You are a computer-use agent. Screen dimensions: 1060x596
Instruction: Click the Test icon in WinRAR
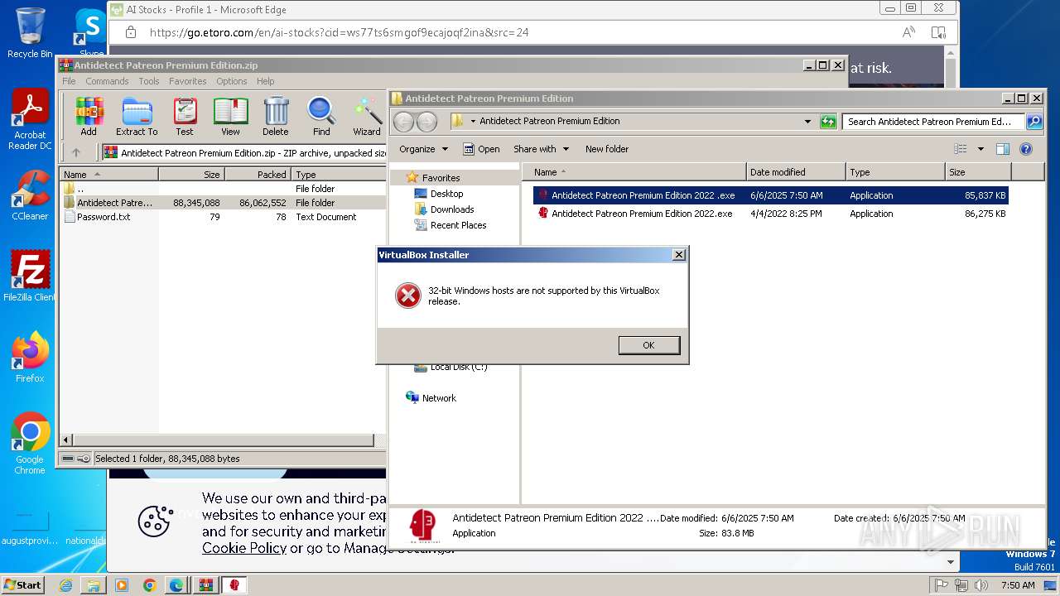(x=185, y=116)
